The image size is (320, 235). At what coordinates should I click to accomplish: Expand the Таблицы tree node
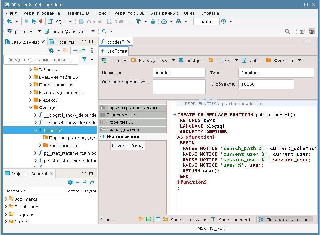point(31,70)
